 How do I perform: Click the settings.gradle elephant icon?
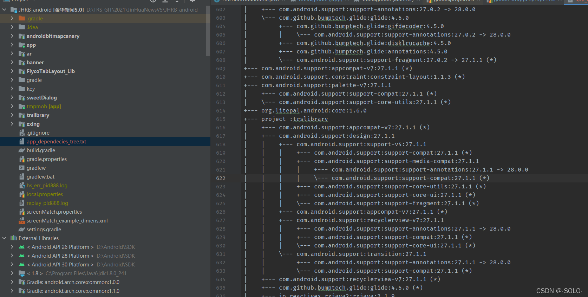[22, 229]
